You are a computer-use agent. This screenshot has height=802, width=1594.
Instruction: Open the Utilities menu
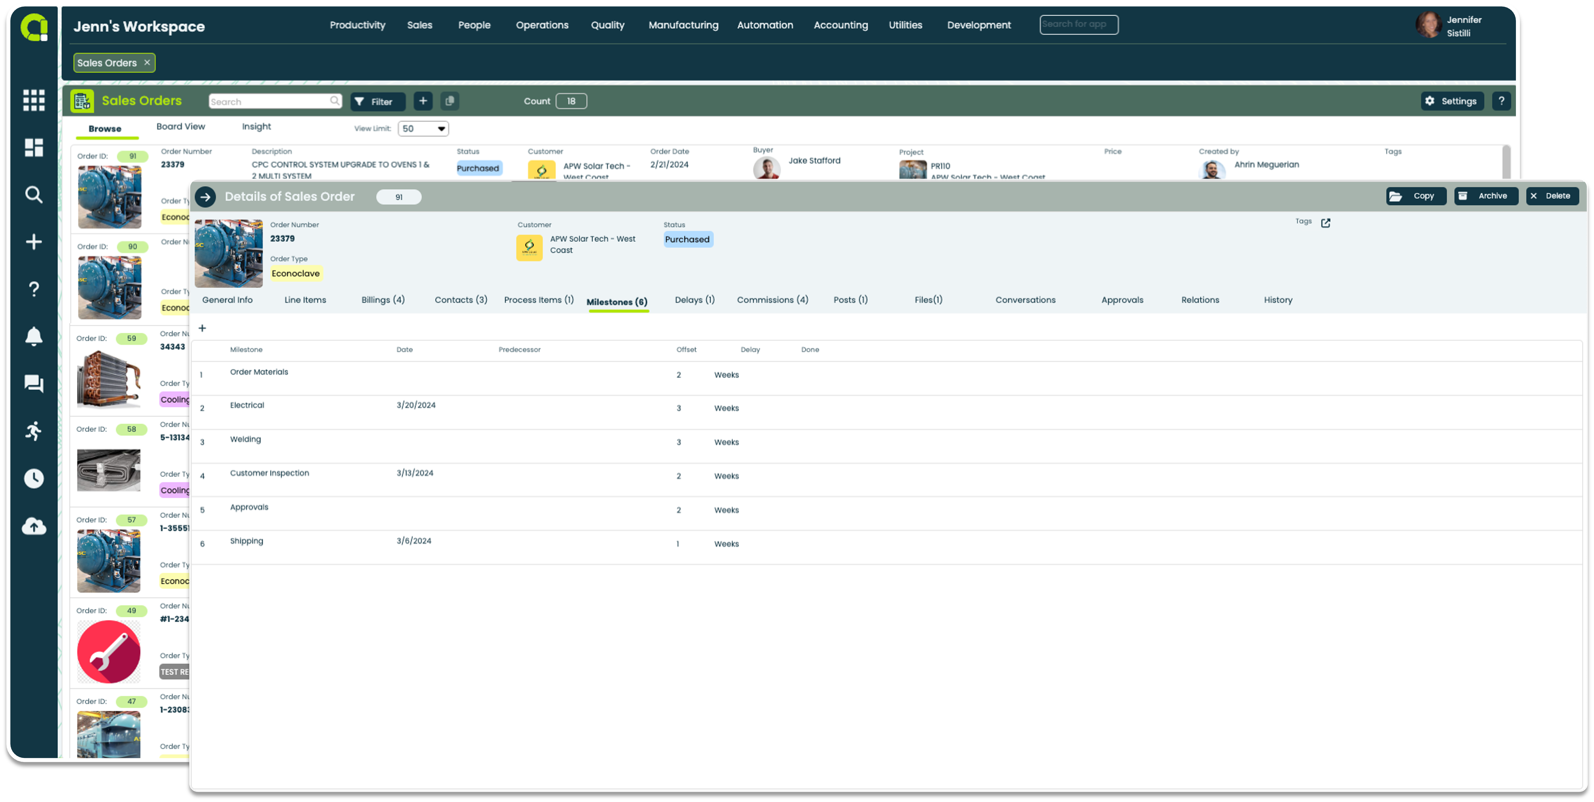point(905,25)
